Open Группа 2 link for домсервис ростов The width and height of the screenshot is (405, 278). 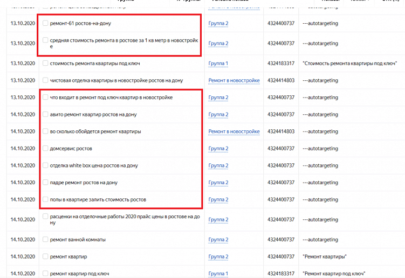pos(218,149)
